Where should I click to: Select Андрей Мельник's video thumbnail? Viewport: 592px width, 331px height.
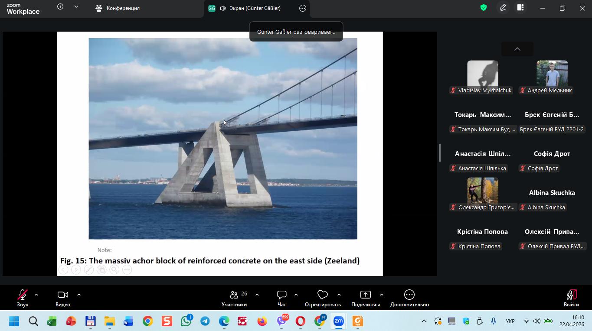tap(552, 74)
